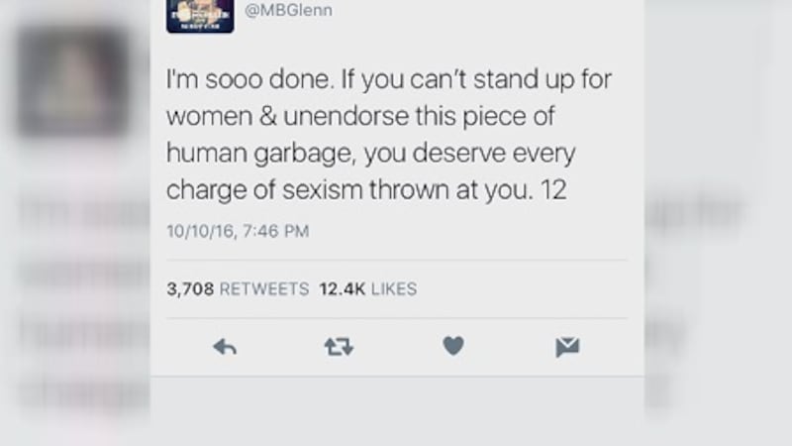Retweet this post with the retweet icon
Image resolution: width=792 pixels, height=446 pixels.
[339, 348]
